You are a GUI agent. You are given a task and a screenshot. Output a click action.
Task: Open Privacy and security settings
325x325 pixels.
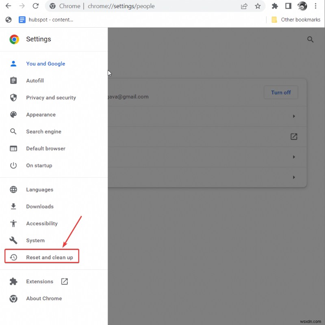click(51, 97)
